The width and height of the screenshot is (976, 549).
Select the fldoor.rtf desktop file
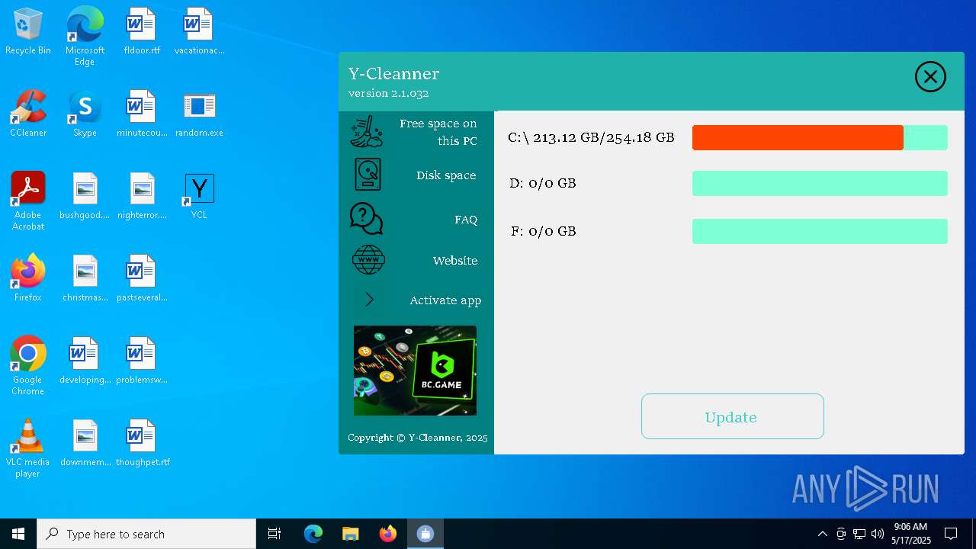(x=142, y=32)
